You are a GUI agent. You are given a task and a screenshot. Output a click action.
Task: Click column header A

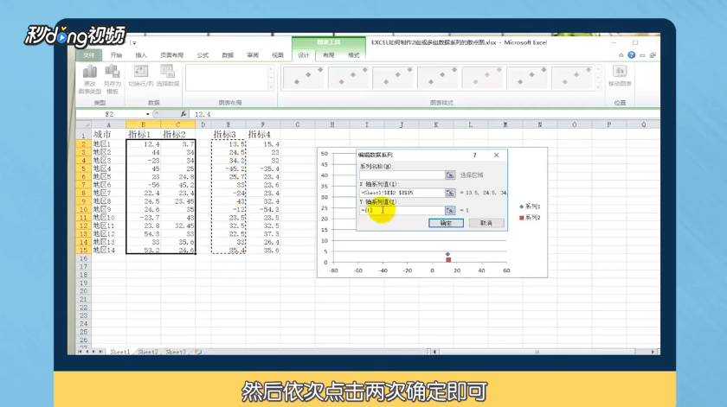click(x=108, y=124)
